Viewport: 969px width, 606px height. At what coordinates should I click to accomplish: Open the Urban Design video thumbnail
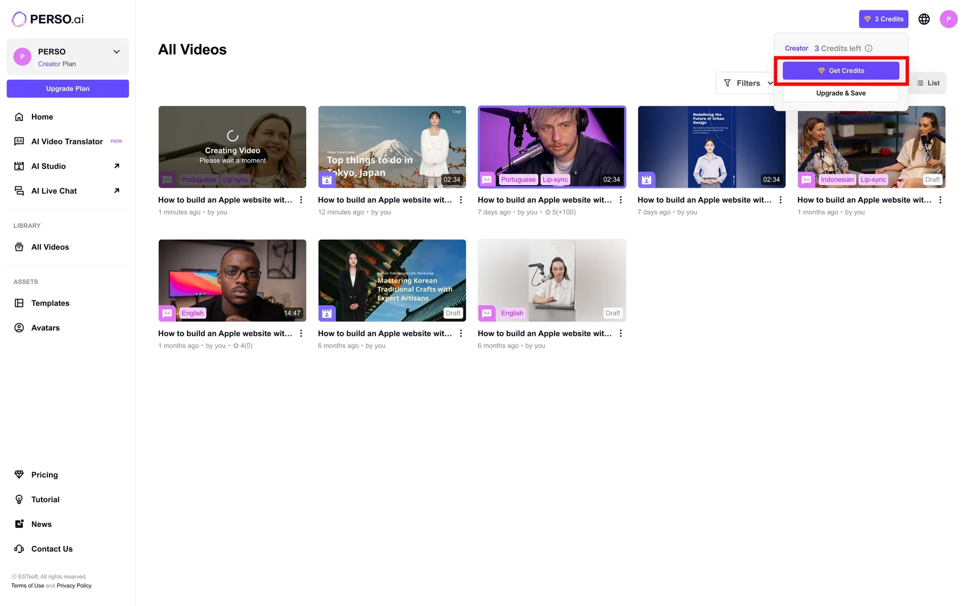point(711,147)
